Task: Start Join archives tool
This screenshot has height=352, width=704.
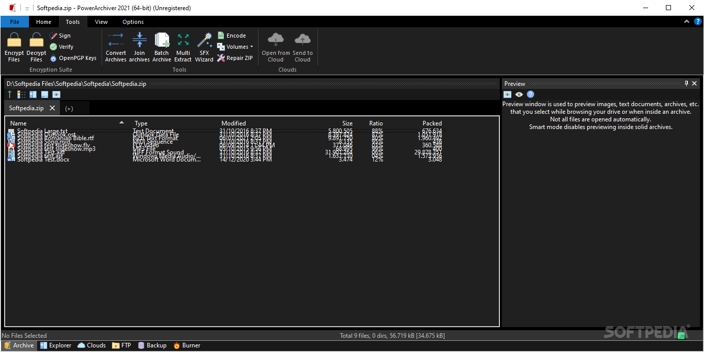Action: (139, 47)
